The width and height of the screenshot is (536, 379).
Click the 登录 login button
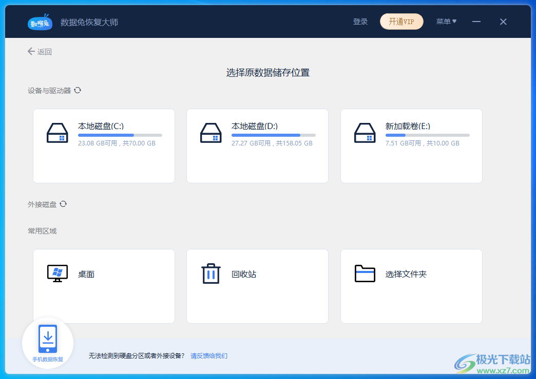coord(360,22)
